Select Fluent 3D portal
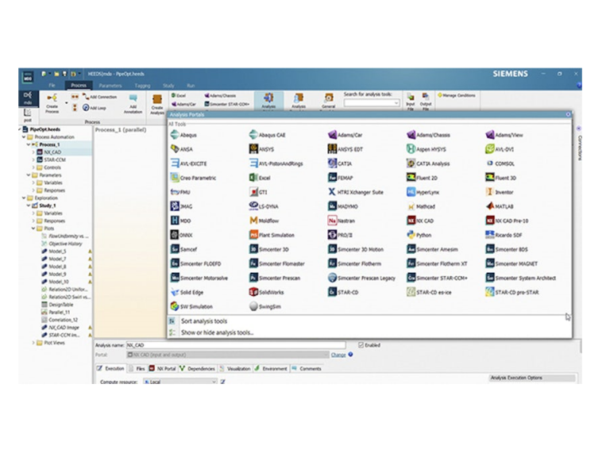 (501, 178)
